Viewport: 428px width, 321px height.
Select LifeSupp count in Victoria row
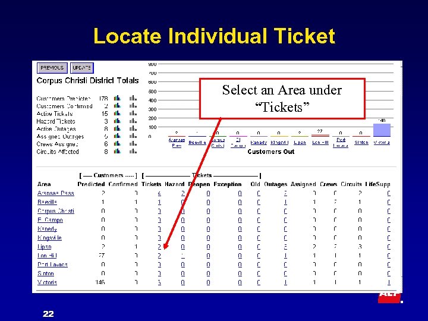pyautogui.click(x=389, y=282)
